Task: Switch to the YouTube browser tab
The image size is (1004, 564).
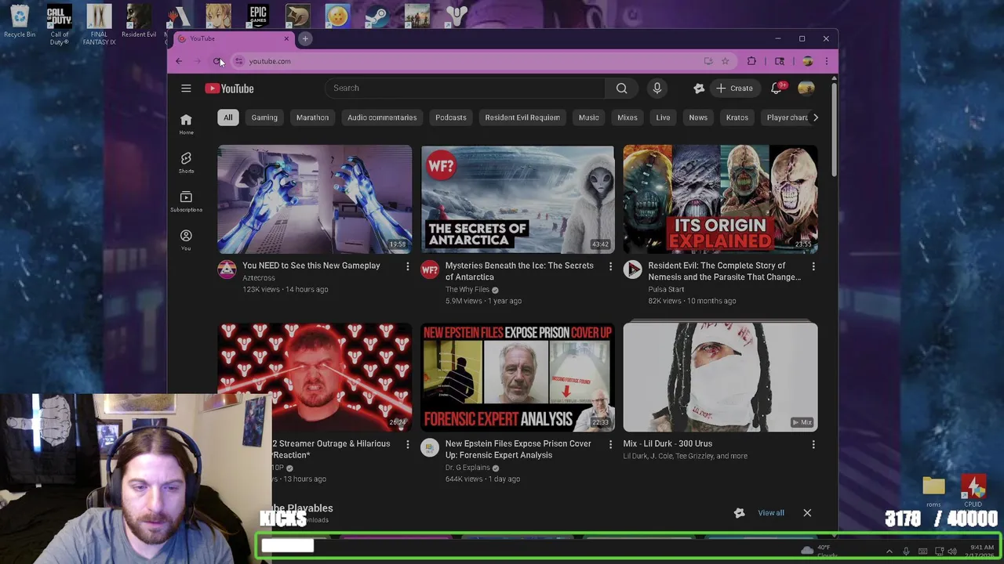Action: click(234, 38)
